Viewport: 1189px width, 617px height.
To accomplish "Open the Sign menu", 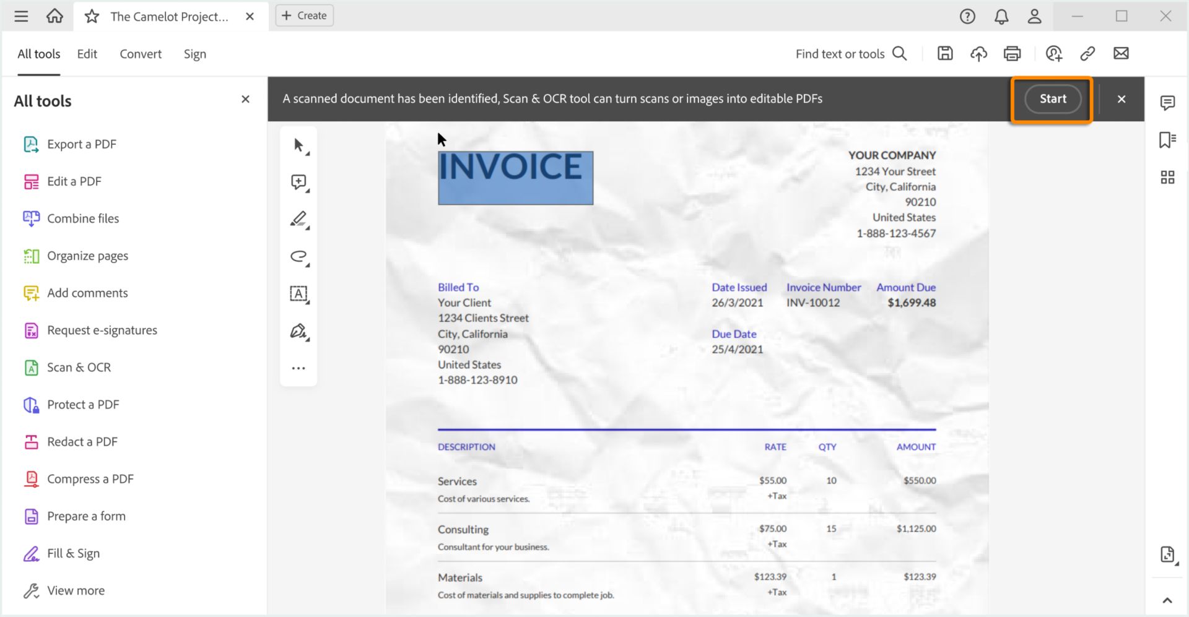I will (194, 54).
